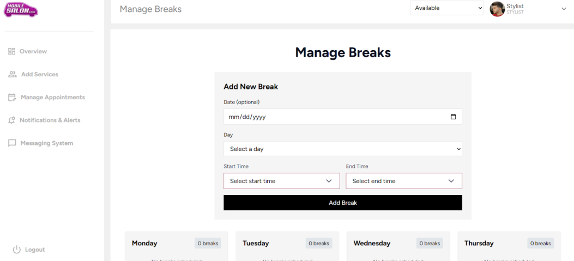Expand the Stylist profile menu chevron
The width and height of the screenshot is (574, 261).
pos(564,9)
